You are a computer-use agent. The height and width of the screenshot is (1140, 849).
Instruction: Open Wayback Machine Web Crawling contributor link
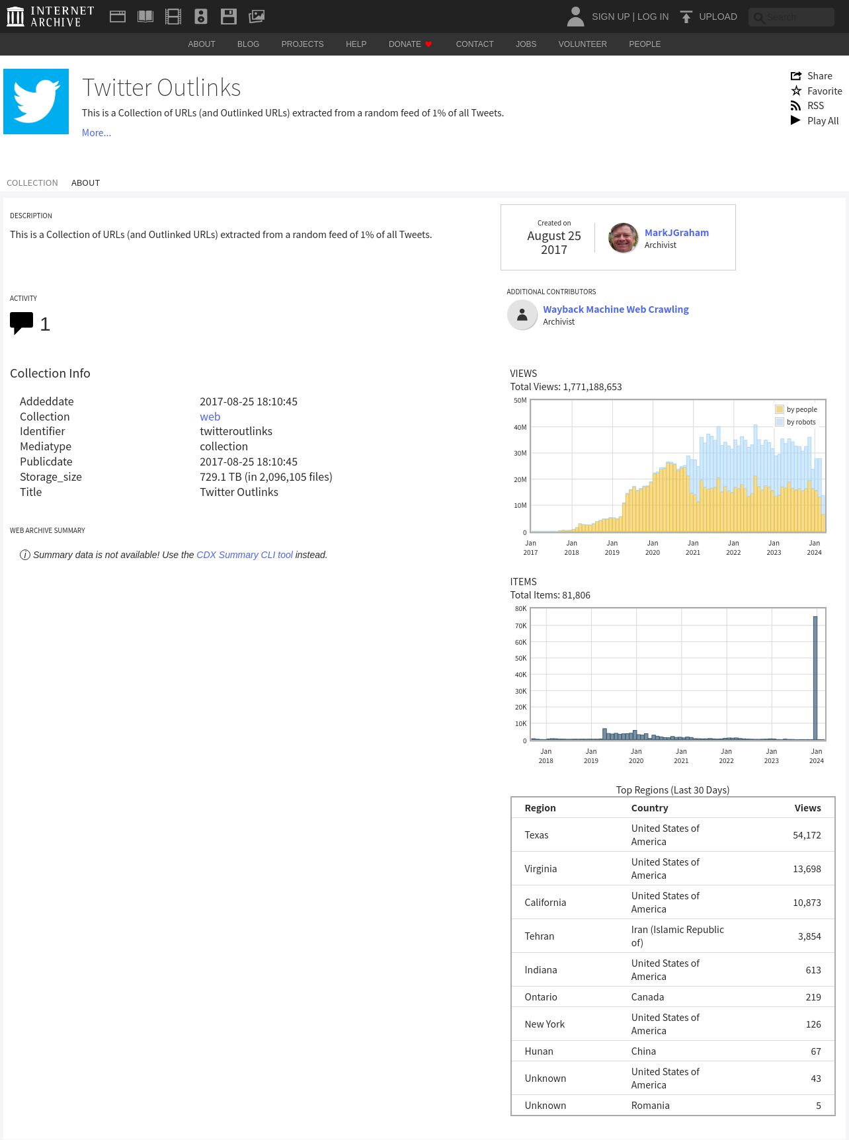616,309
